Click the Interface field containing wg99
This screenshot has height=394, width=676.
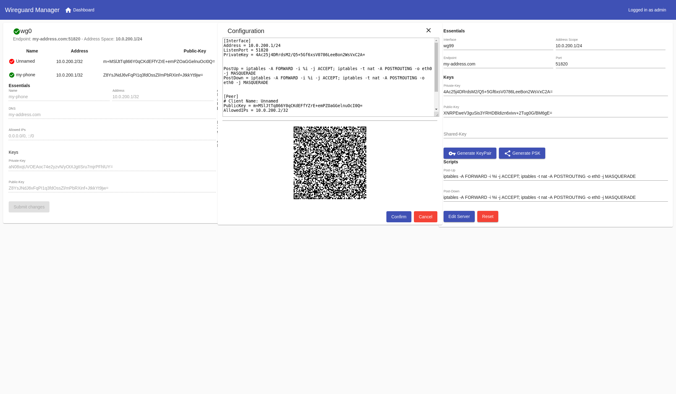coord(498,46)
